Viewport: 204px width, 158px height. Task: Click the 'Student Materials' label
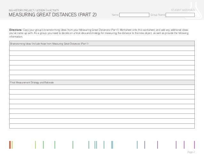point(183,10)
